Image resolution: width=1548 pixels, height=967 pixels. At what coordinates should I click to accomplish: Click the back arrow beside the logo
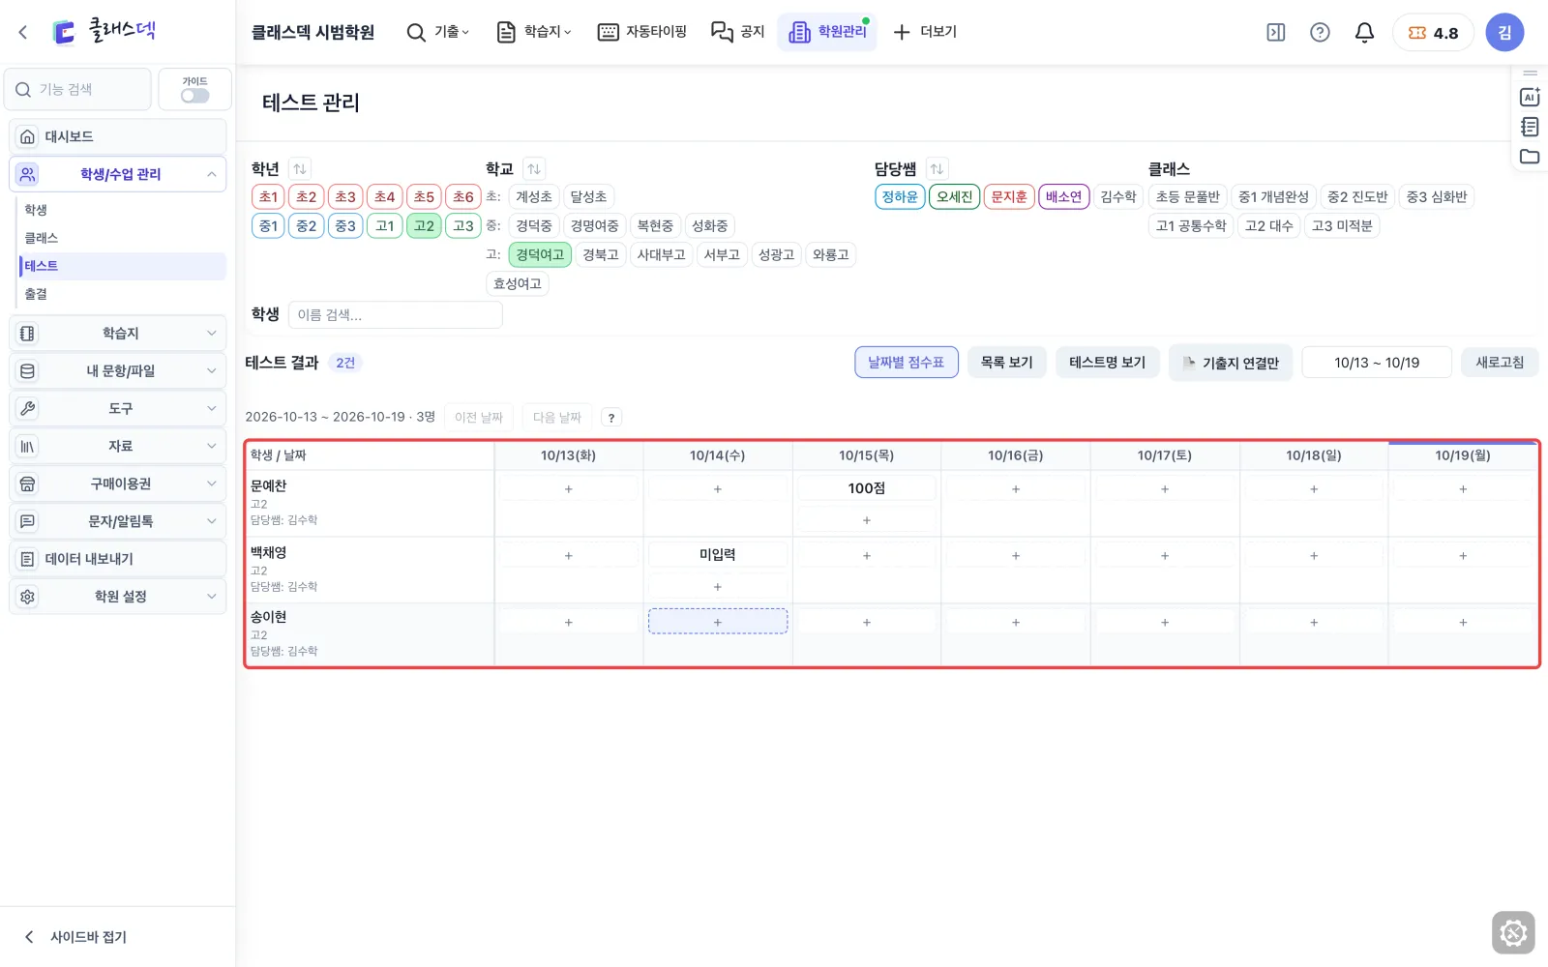point(23,32)
